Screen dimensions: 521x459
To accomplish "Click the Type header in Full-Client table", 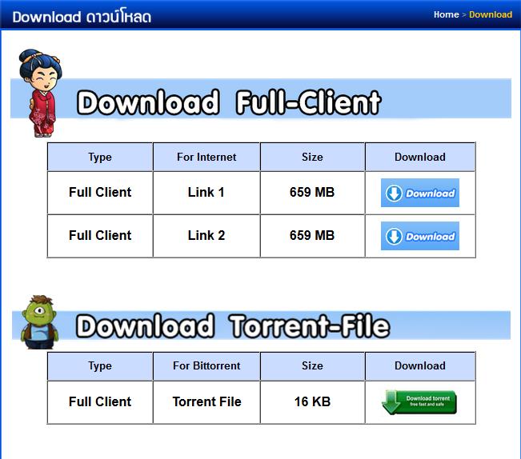I will click(100, 158).
